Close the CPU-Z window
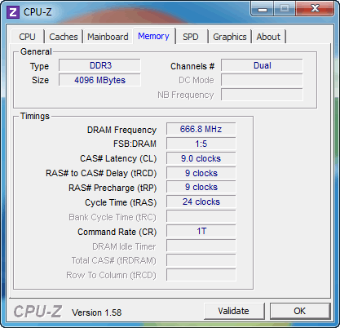This screenshot has height=328, width=340. pos(315,9)
